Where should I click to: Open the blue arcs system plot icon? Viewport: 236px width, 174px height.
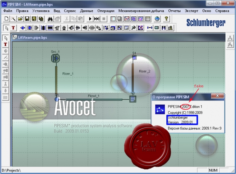[134, 19]
